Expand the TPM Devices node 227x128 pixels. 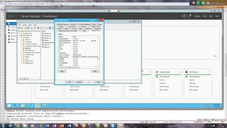click(x=21, y=63)
